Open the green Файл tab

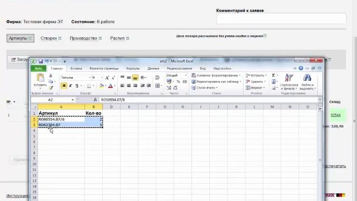(38, 68)
